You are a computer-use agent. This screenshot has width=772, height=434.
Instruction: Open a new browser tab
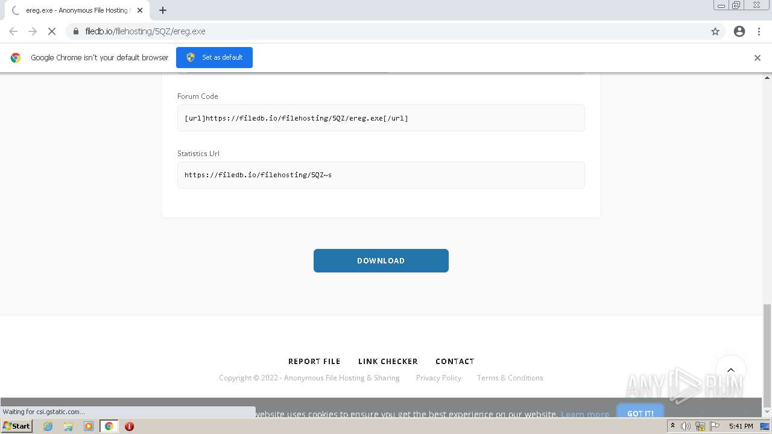[163, 10]
